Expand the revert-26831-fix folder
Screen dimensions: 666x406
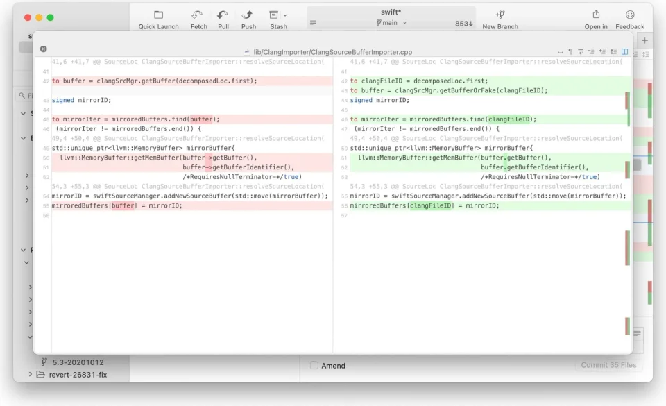tap(30, 375)
